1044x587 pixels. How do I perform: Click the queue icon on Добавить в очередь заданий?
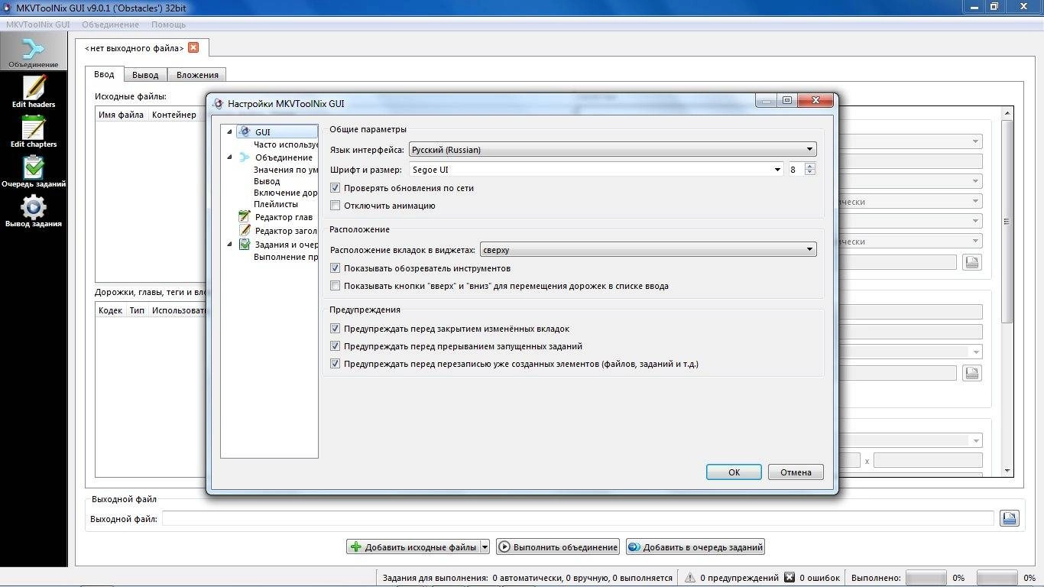pos(634,546)
